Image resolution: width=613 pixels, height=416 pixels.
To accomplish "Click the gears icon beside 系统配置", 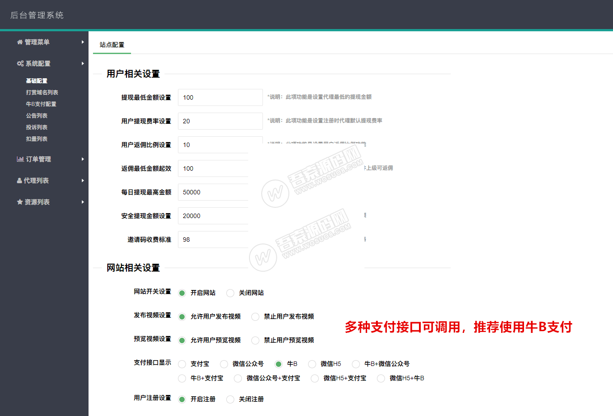I will pyautogui.click(x=20, y=63).
